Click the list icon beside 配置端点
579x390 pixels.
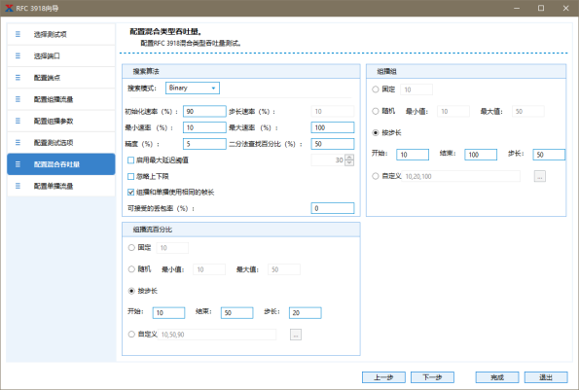point(18,78)
